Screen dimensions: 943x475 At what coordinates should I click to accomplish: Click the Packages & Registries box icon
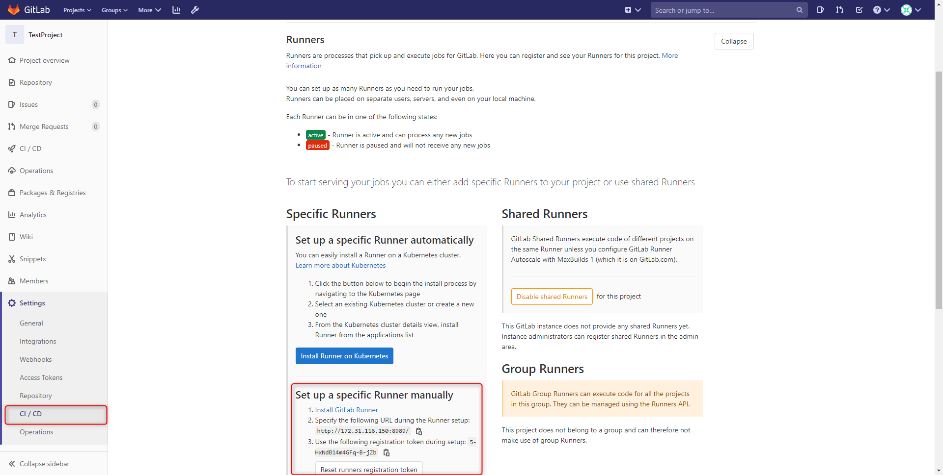click(x=12, y=193)
